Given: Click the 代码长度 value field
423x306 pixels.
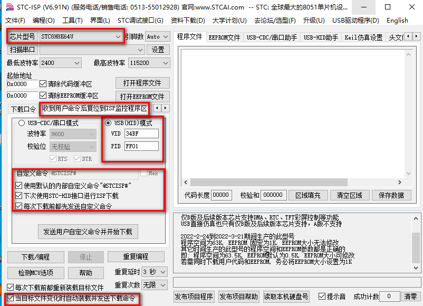Looking at the screenshot, I should coord(221,195).
